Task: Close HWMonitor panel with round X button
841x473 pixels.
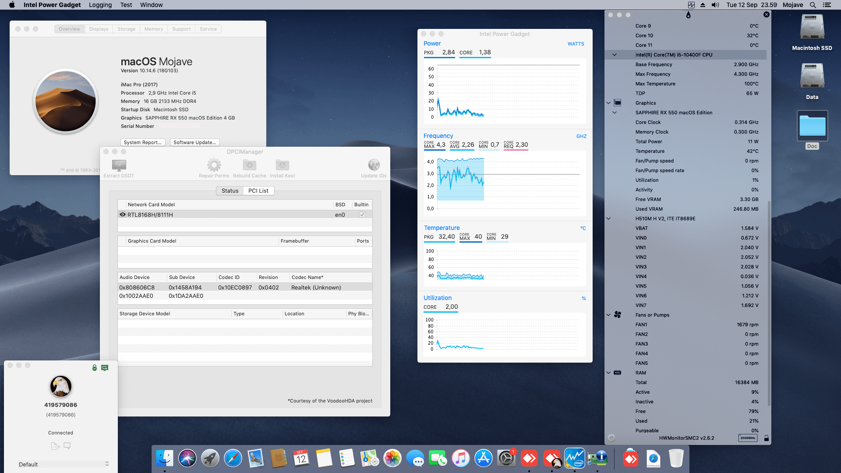Action: [766, 14]
